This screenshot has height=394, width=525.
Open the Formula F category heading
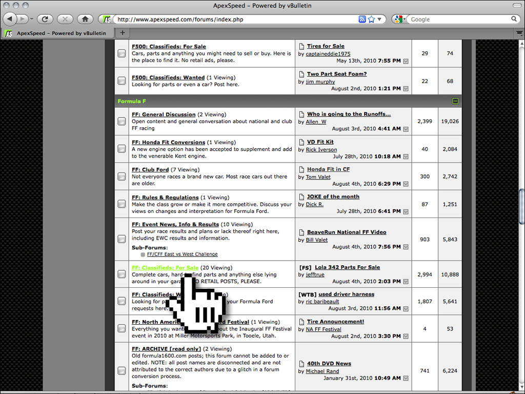pos(132,101)
